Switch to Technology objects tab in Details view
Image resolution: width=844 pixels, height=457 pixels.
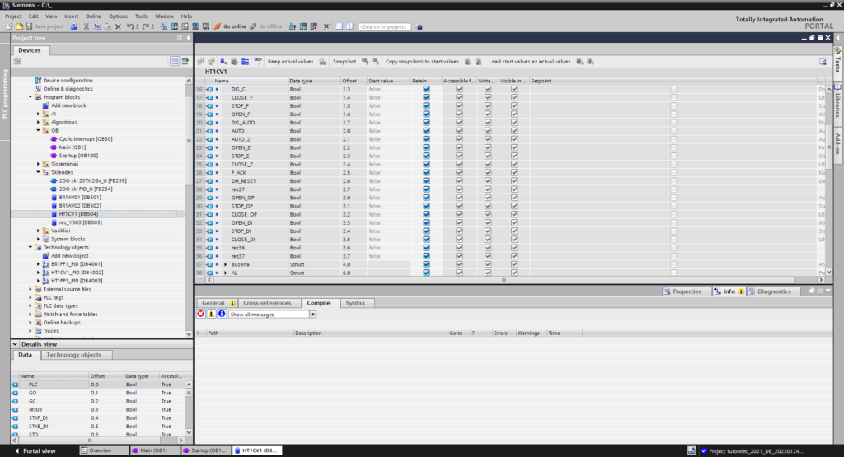[x=73, y=355]
